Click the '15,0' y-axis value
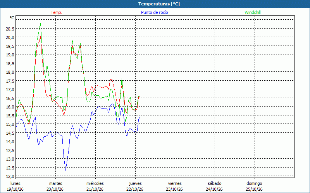 [10, 124]
